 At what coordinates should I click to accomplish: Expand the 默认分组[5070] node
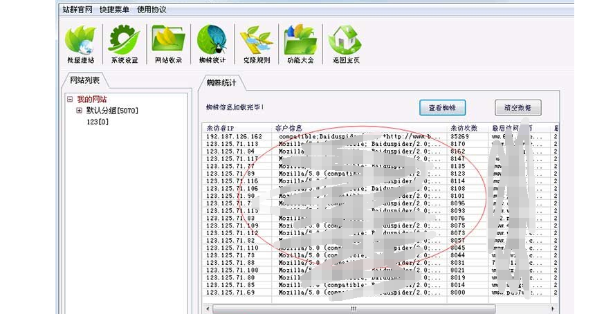pos(79,111)
